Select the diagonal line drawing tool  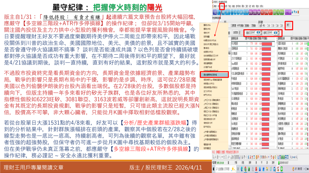220,157
